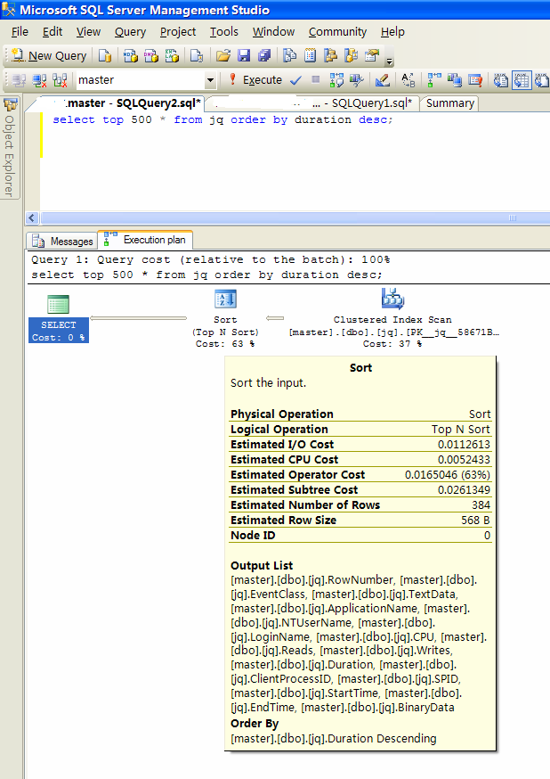Toggle Include Actual Execution Plan
Image resolution: width=550 pixels, height=779 pixels.
coord(434,80)
